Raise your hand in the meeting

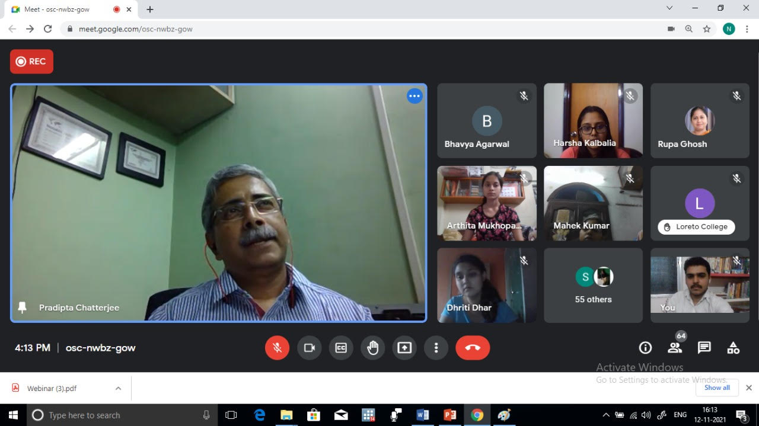click(372, 348)
